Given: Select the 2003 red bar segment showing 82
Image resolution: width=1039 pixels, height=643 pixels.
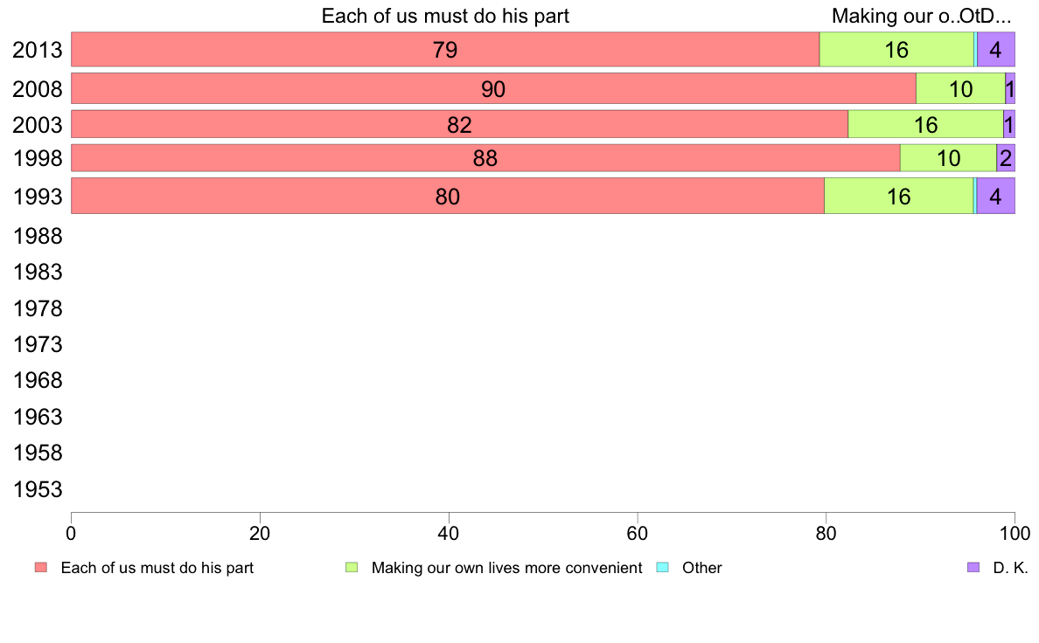Looking at the screenshot, I should click(x=459, y=124).
